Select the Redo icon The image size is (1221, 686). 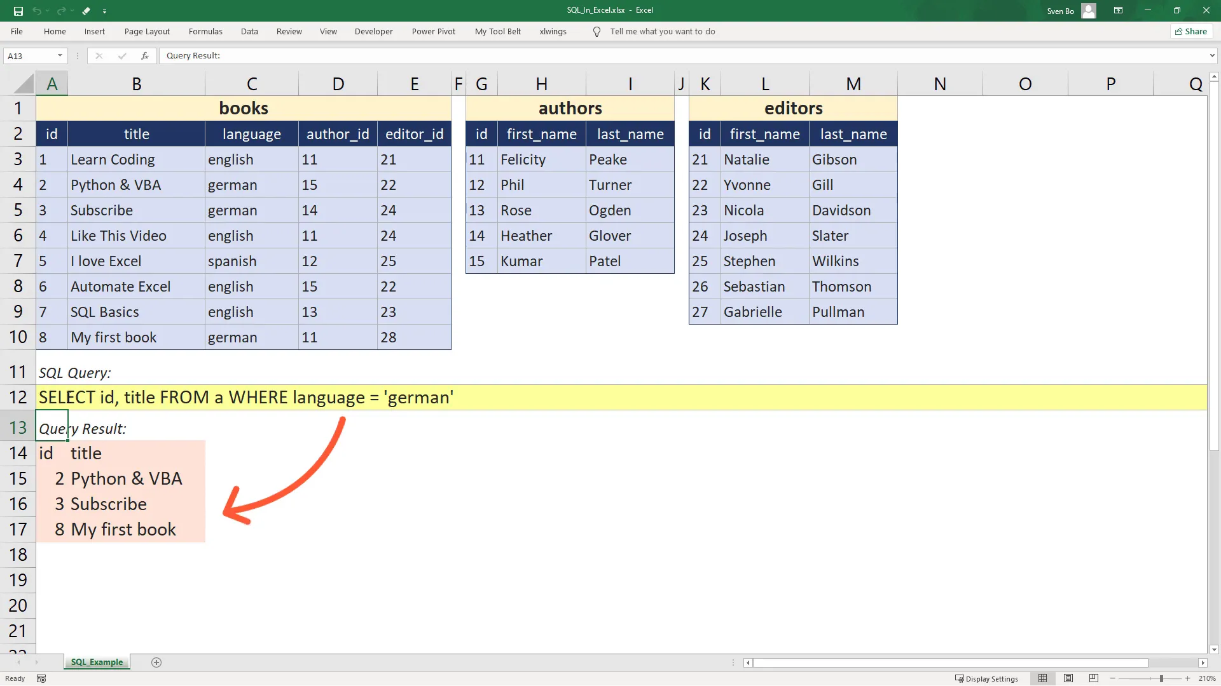click(62, 11)
